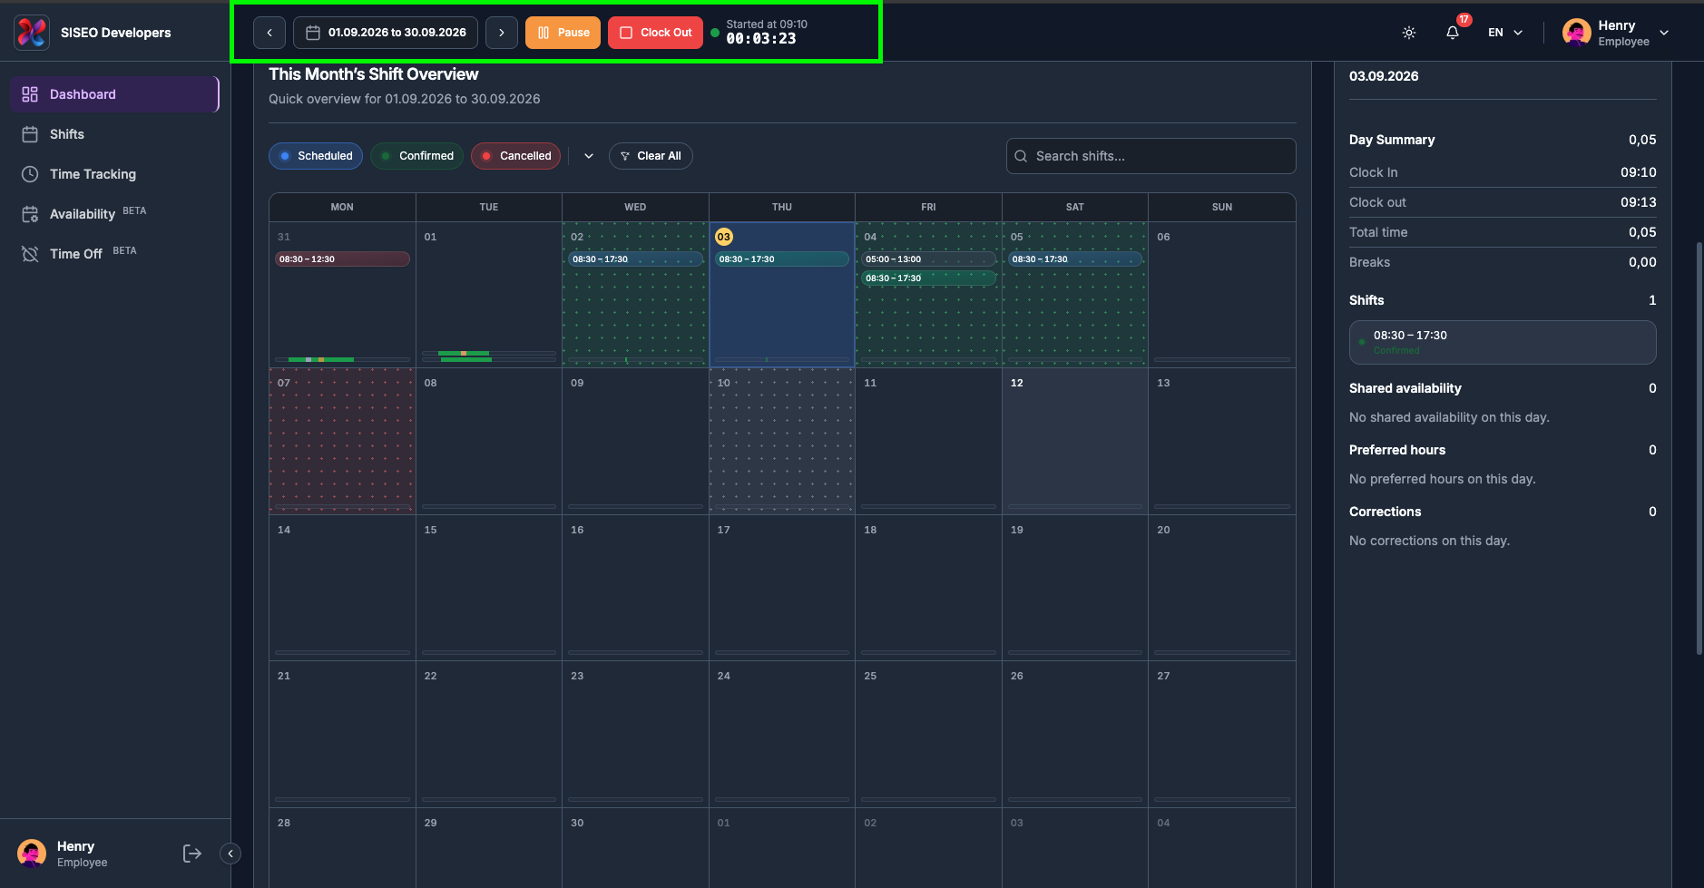Open the 05:00–13:00 shift on Friday 04

tap(928, 259)
